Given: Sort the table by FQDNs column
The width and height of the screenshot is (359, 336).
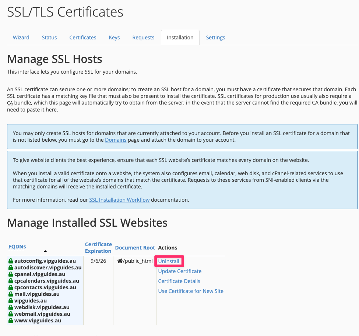Looking at the screenshot, I should click(17, 247).
